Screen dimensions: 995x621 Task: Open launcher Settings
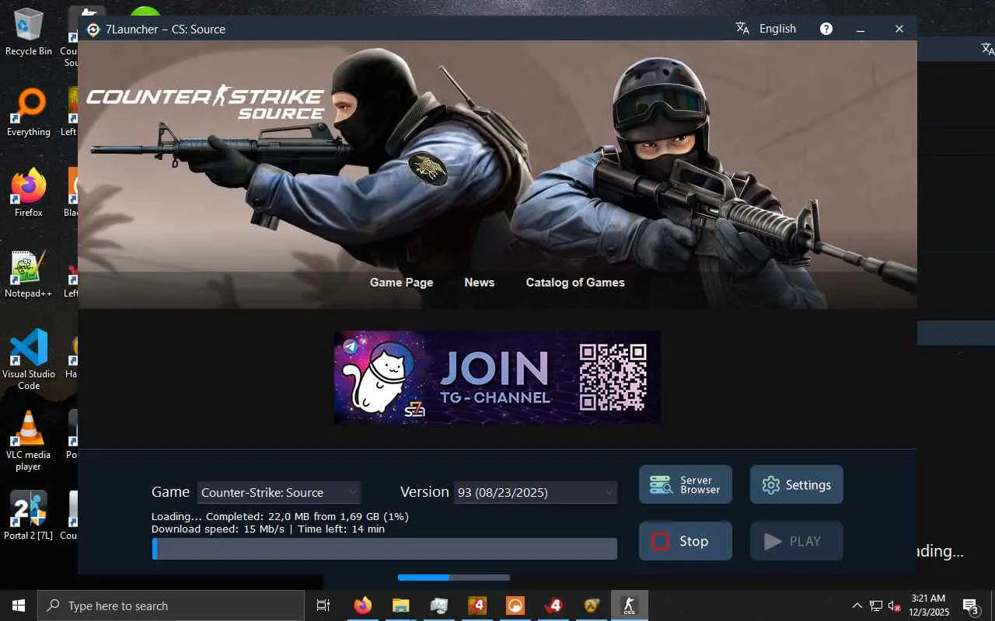pyautogui.click(x=797, y=484)
